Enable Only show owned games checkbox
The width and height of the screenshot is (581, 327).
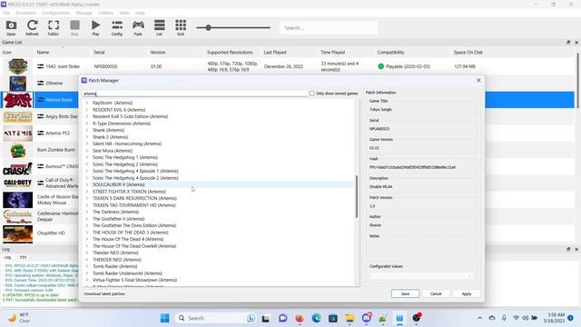[x=311, y=94]
